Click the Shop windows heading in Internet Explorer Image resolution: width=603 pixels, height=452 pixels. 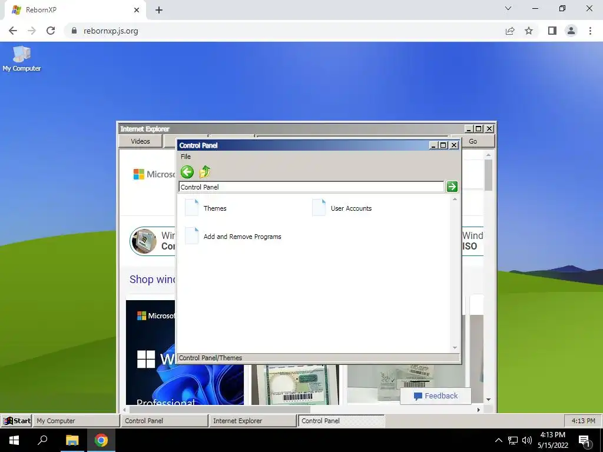tap(153, 280)
